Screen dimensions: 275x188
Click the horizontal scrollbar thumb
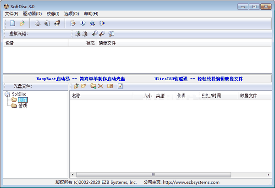click(154, 175)
